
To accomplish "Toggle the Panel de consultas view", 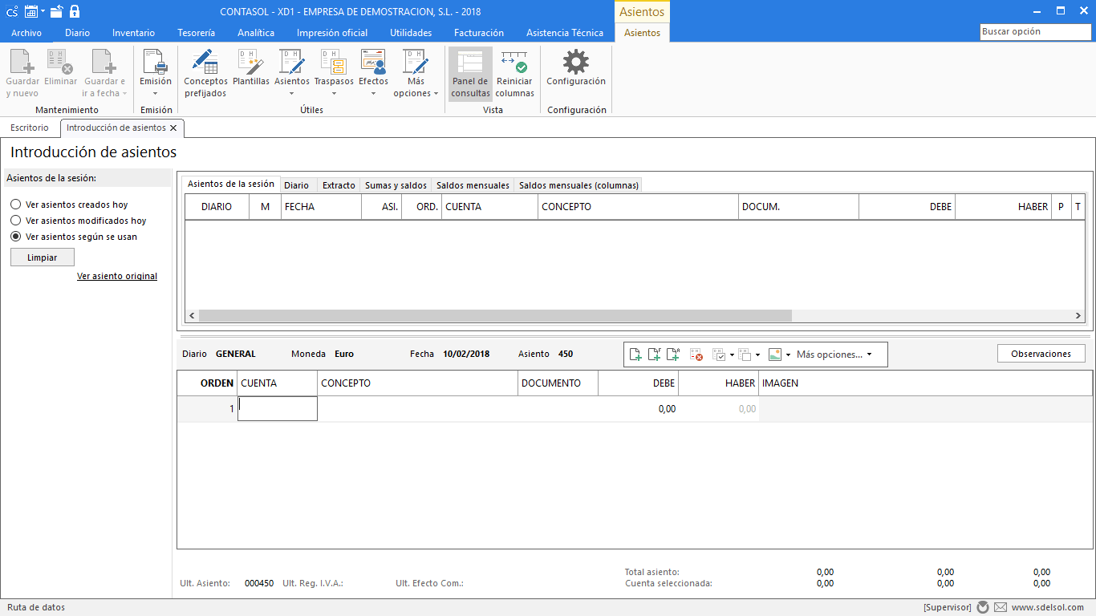I will point(470,74).
